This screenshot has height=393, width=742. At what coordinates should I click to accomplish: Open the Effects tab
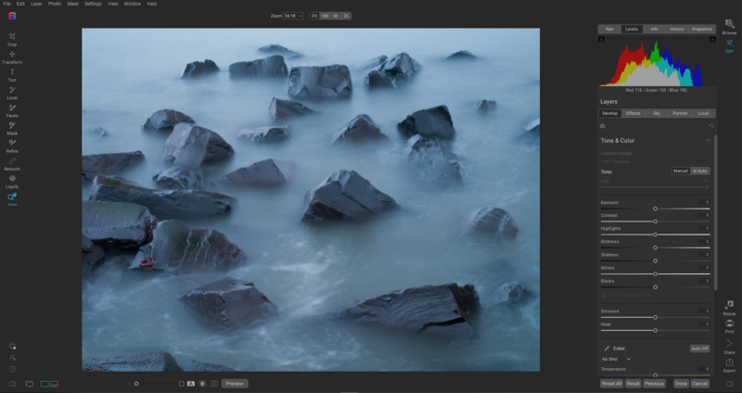(x=633, y=113)
